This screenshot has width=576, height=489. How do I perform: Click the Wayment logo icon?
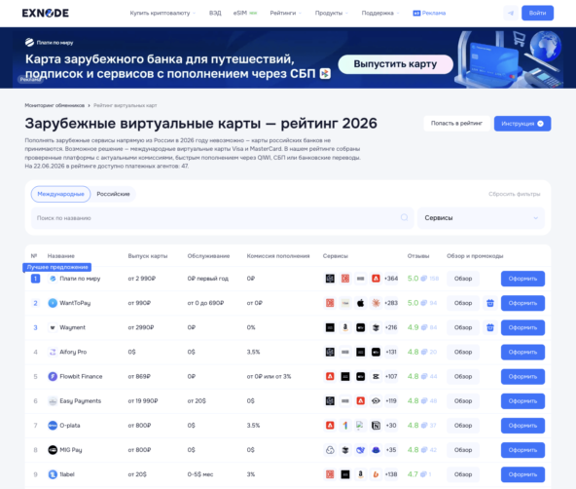pos(53,327)
